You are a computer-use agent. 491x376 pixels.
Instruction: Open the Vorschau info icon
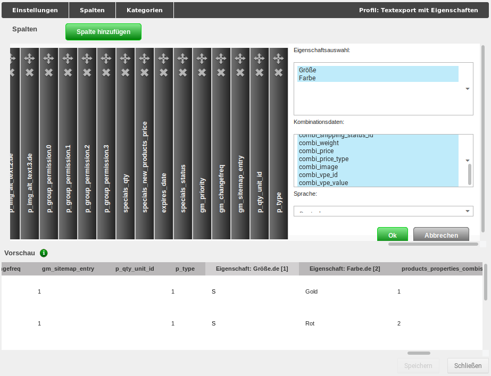coord(44,253)
